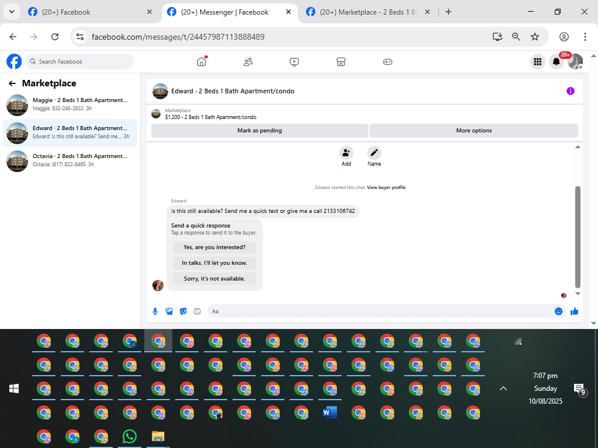Image resolution: width=598 pixels, height=448 pixels.
Task: Click the browser Back arrow
Action: click(x=13, y=37)
